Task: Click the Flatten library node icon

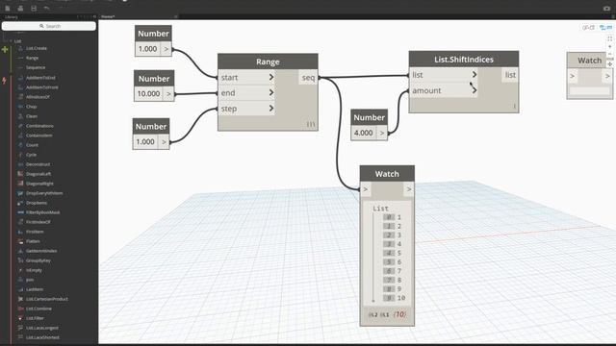Action: (20, 241)
